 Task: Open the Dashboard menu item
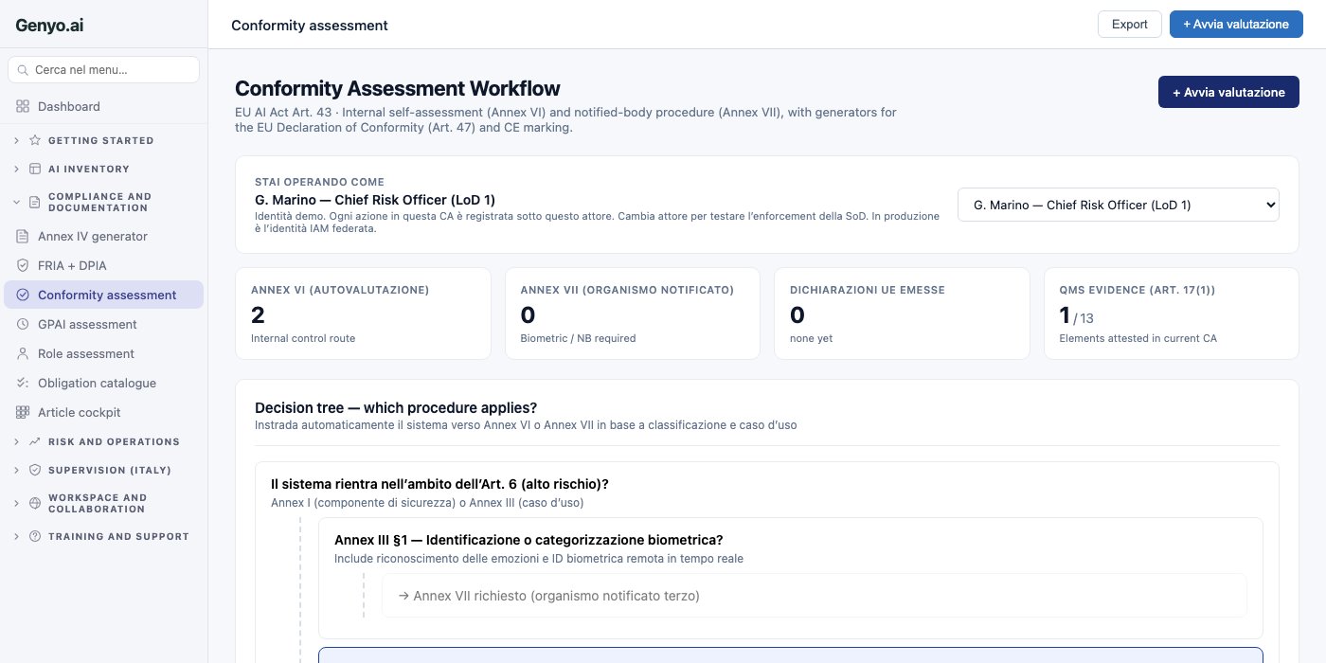click(103, 107)
